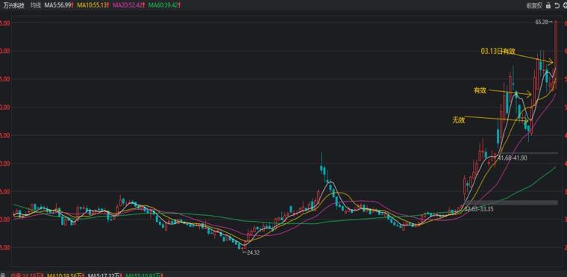Screen dimensions: 567x277
Task: Click the MA5:56.99 moving average value
Action: [59, 5]
